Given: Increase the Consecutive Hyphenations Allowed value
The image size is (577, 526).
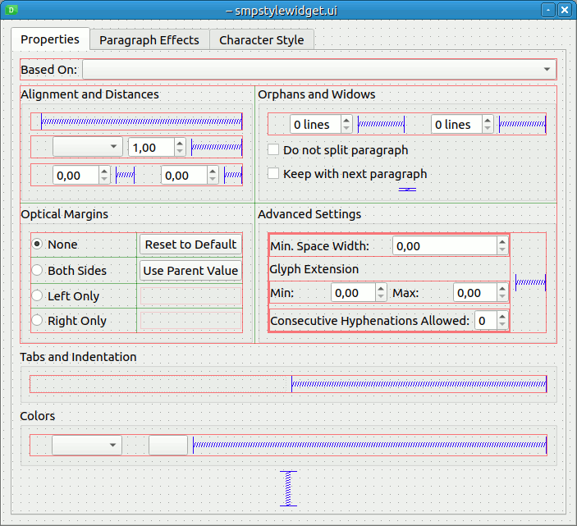Looking at the screenshot, I should (x=502, y=316).
